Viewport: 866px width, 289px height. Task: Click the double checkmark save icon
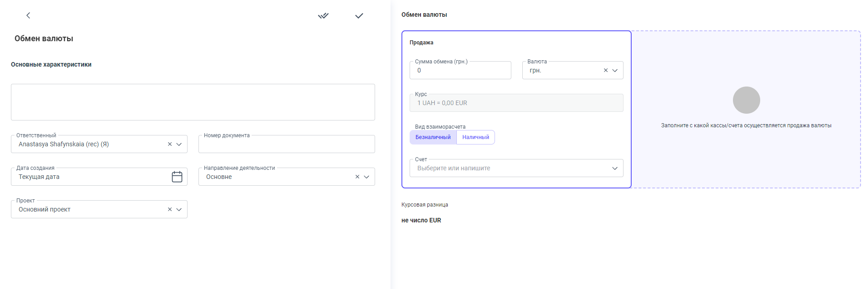323,16
